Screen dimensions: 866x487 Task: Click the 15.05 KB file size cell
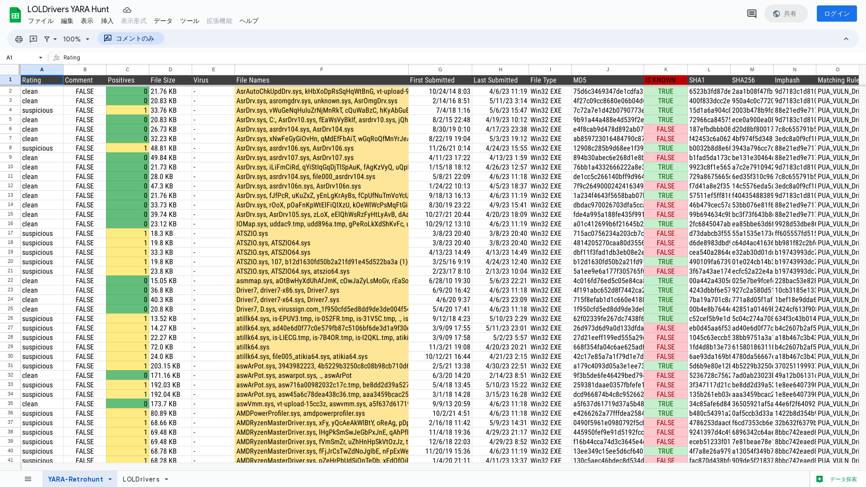[x=170, y=280]
